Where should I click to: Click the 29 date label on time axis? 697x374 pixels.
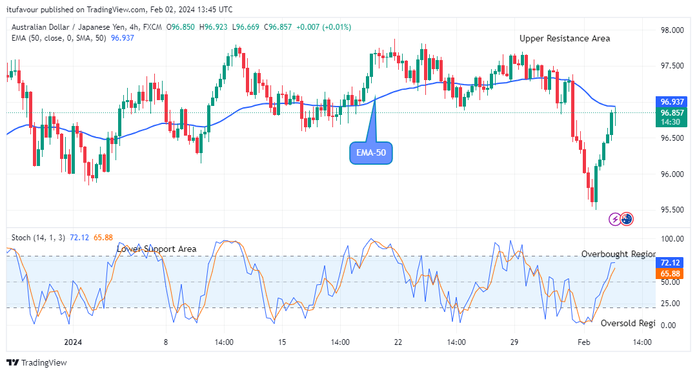pos(514,342)
